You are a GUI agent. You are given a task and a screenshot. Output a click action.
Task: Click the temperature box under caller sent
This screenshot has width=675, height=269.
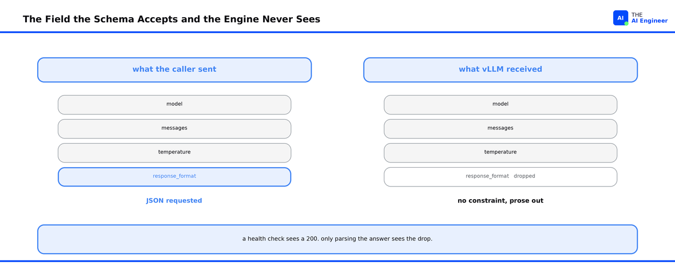(x=174, y=153)
